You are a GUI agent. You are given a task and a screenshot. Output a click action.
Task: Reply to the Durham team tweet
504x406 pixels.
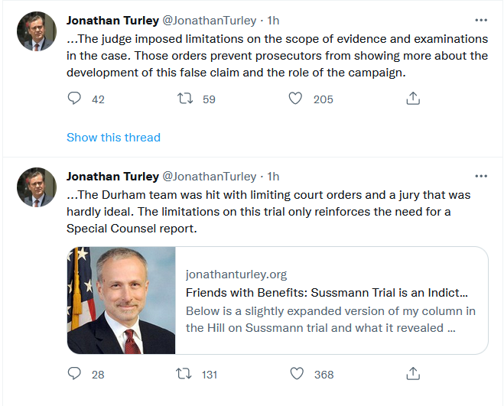74,374
